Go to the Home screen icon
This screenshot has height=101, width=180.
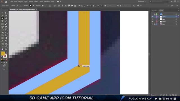6,2
